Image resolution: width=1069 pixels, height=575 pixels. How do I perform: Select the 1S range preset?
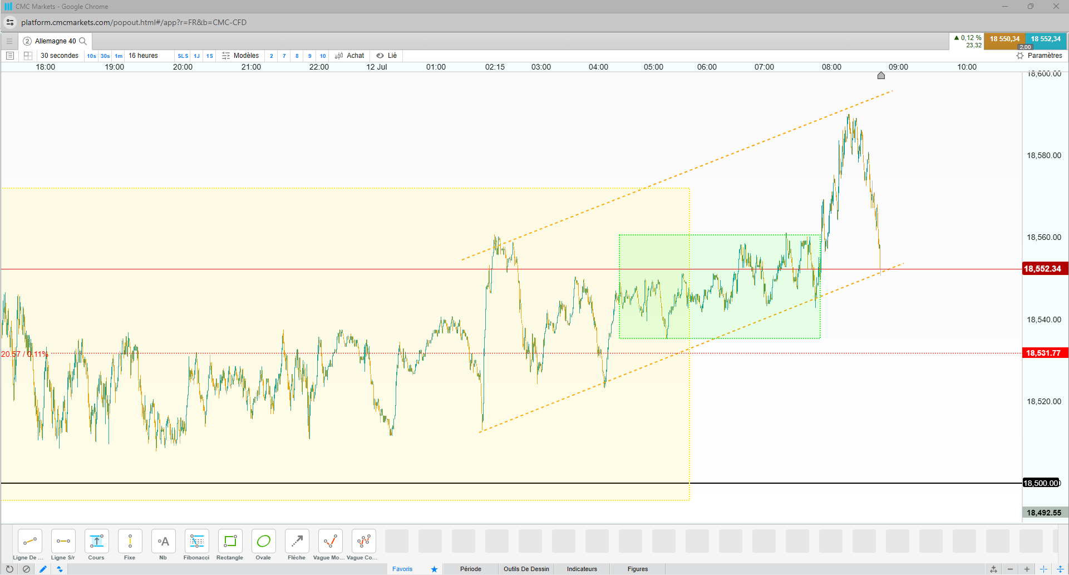coord(210,56)
